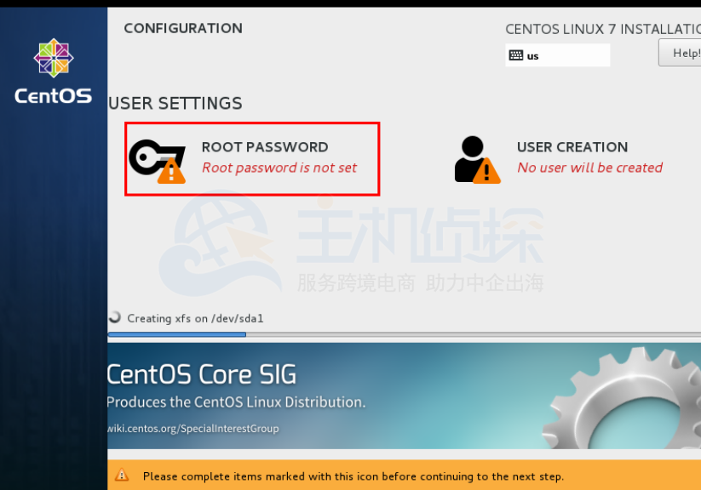This screenshot has height=490, width=701.
Task: Open wiki.centos.org SpecialInterestGroup link
Action: pyautogui.click(x=193, y=429)
